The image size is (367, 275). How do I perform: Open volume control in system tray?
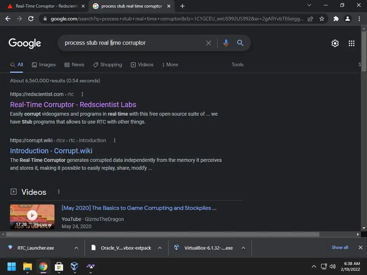(333, 266)
